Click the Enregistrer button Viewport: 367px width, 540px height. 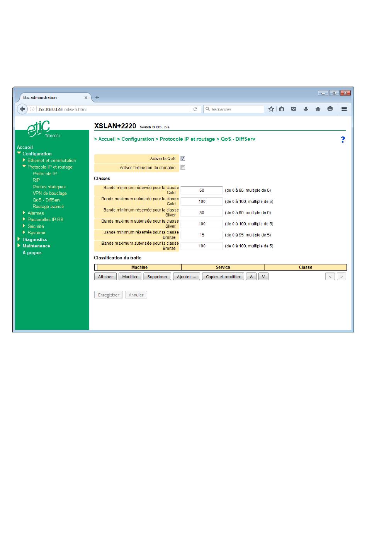point(109,295)
